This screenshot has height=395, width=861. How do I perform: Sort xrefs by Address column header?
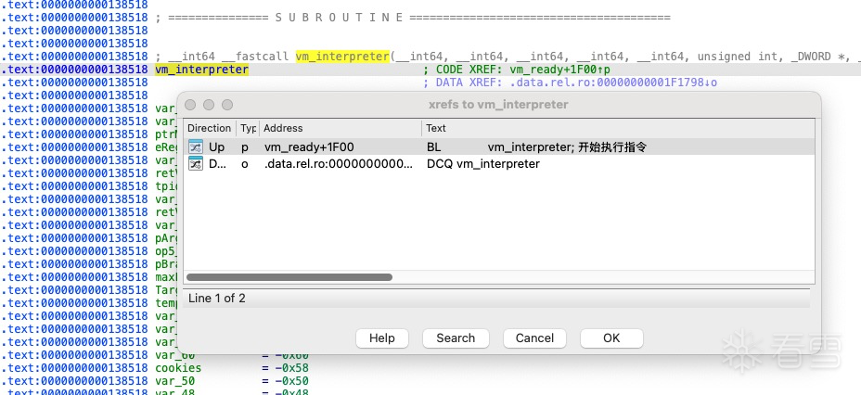tap(339, 128)
